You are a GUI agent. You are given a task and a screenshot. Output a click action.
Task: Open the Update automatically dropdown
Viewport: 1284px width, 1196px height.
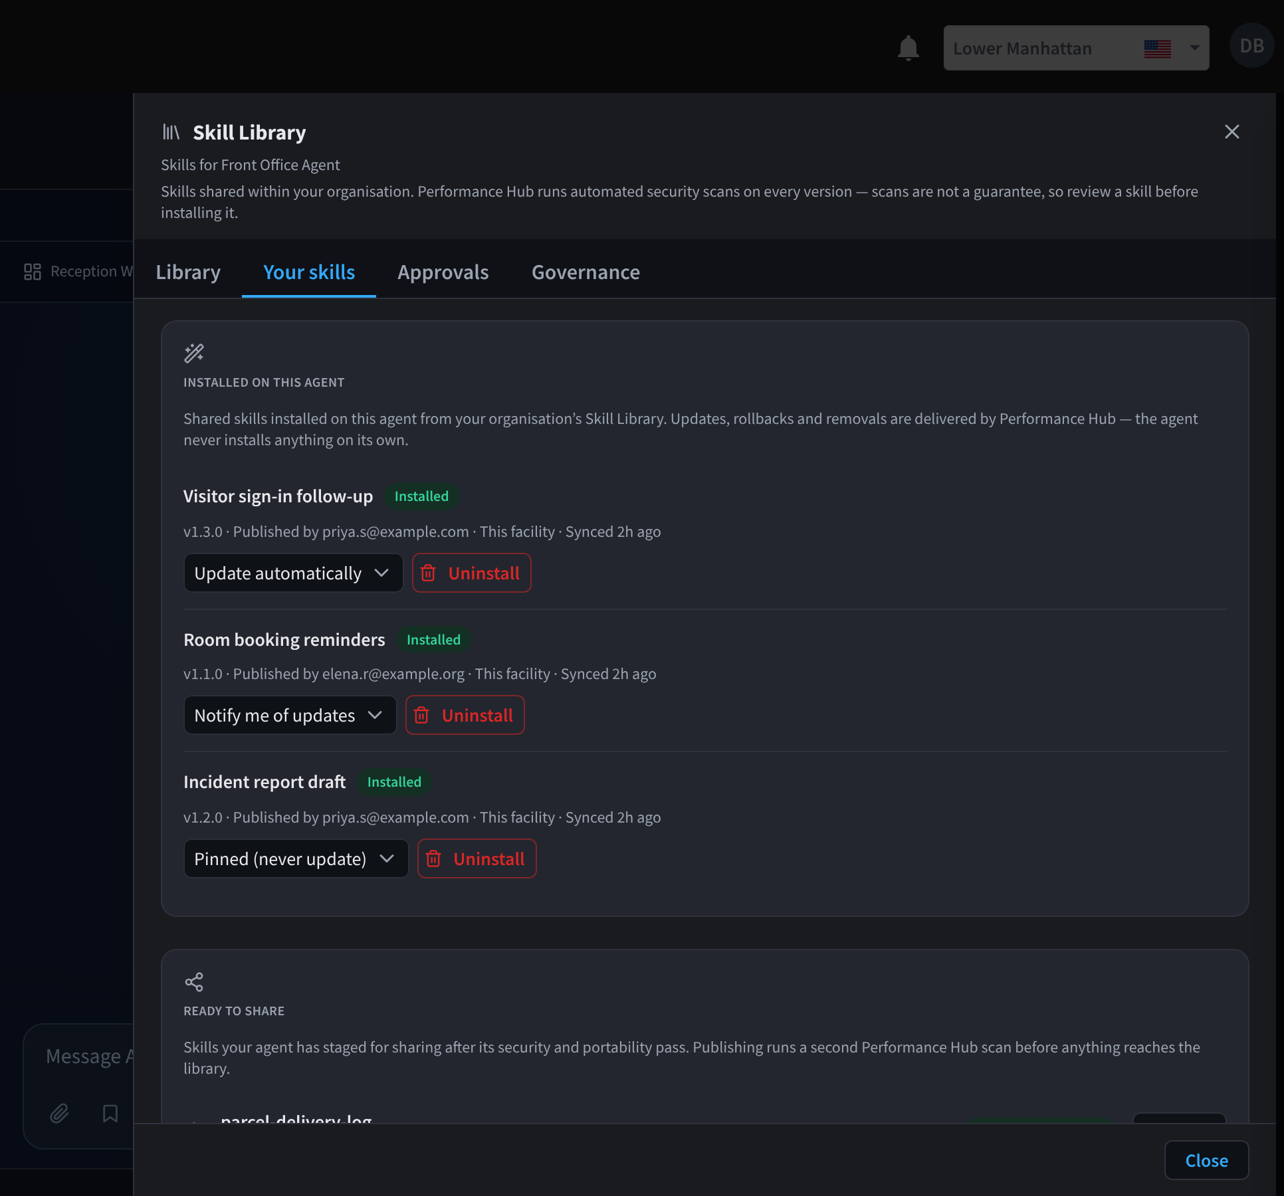pos(293,573)
